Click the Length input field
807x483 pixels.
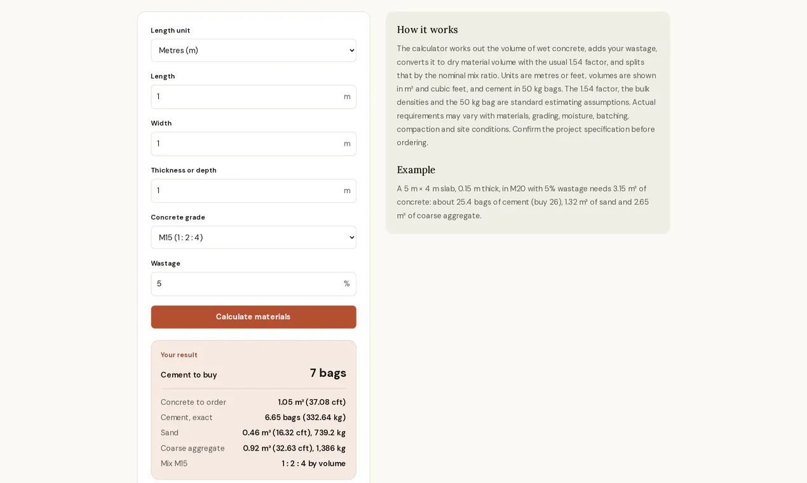coord(253,97)
